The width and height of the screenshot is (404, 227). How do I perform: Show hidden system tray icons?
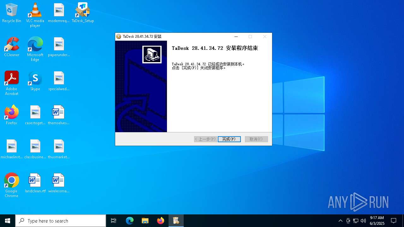coord(340,221)
